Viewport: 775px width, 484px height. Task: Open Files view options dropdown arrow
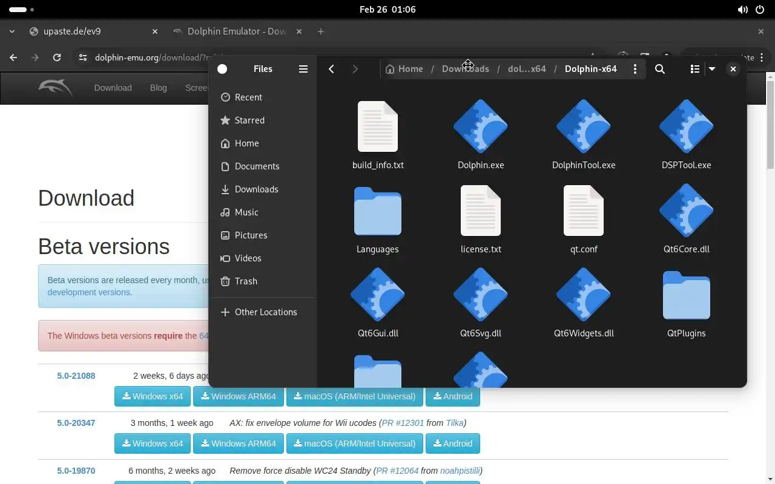coord(712,69)
